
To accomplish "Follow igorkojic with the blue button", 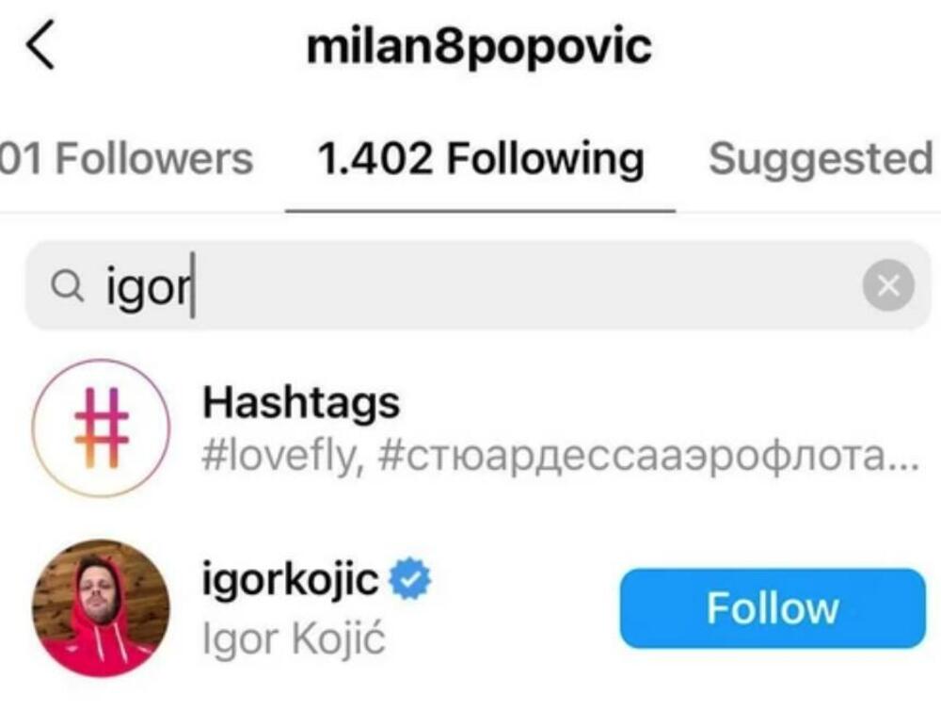I will click(x=772, y=607).
